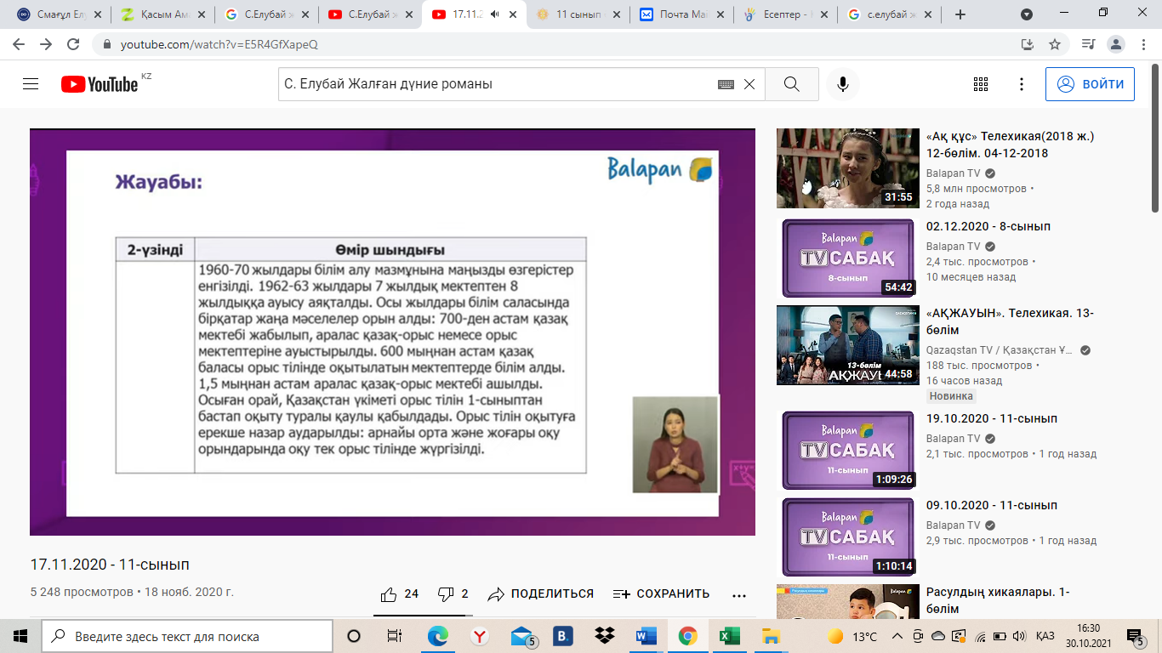This screenshot has height=653, width=1162.
Task: Switch to Excel on the taskbar
Action: [729, 636]
